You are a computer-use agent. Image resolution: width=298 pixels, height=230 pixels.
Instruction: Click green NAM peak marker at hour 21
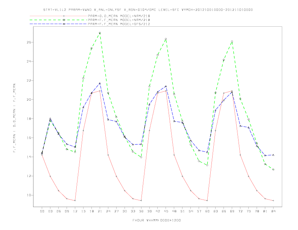pos(100,33)
